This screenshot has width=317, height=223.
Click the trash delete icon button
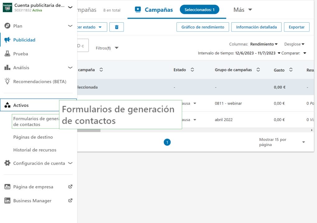coord(117,27)
